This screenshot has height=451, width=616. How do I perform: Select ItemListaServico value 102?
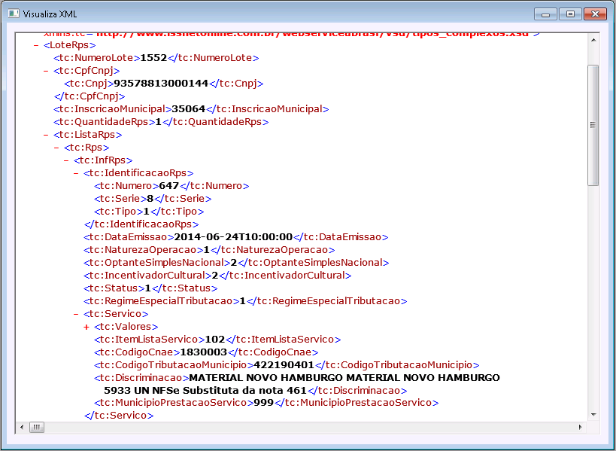point(215,340)
